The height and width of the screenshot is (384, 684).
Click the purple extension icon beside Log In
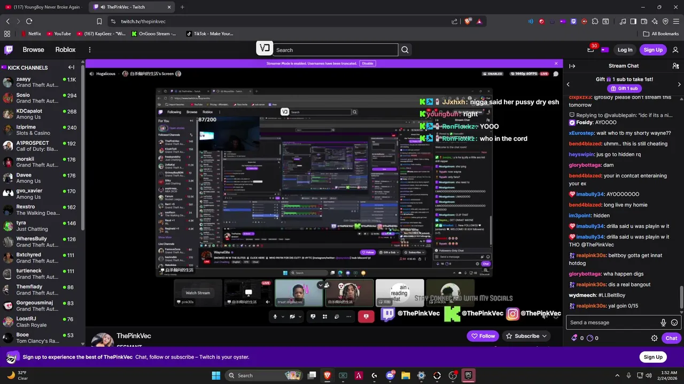tap(605, 50)
